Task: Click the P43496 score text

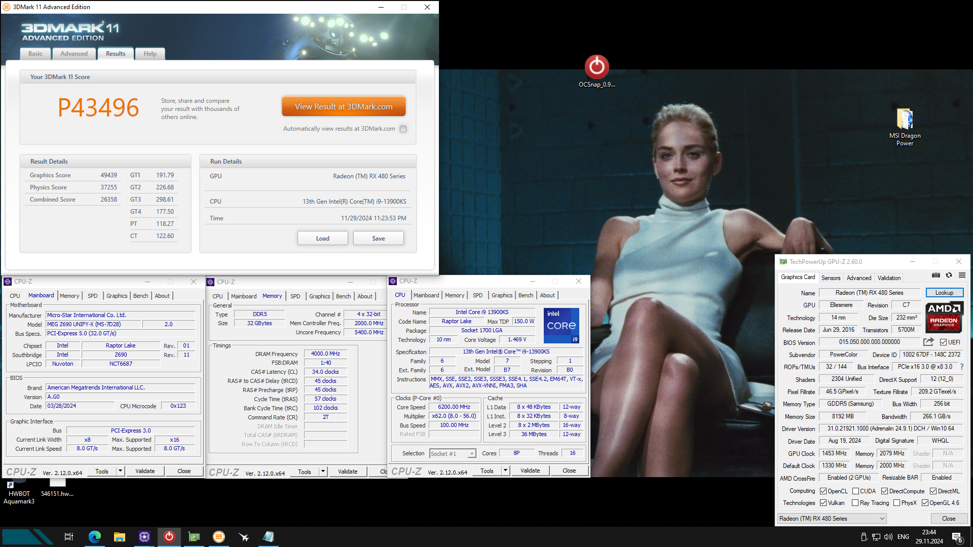Action: [98, 108]
